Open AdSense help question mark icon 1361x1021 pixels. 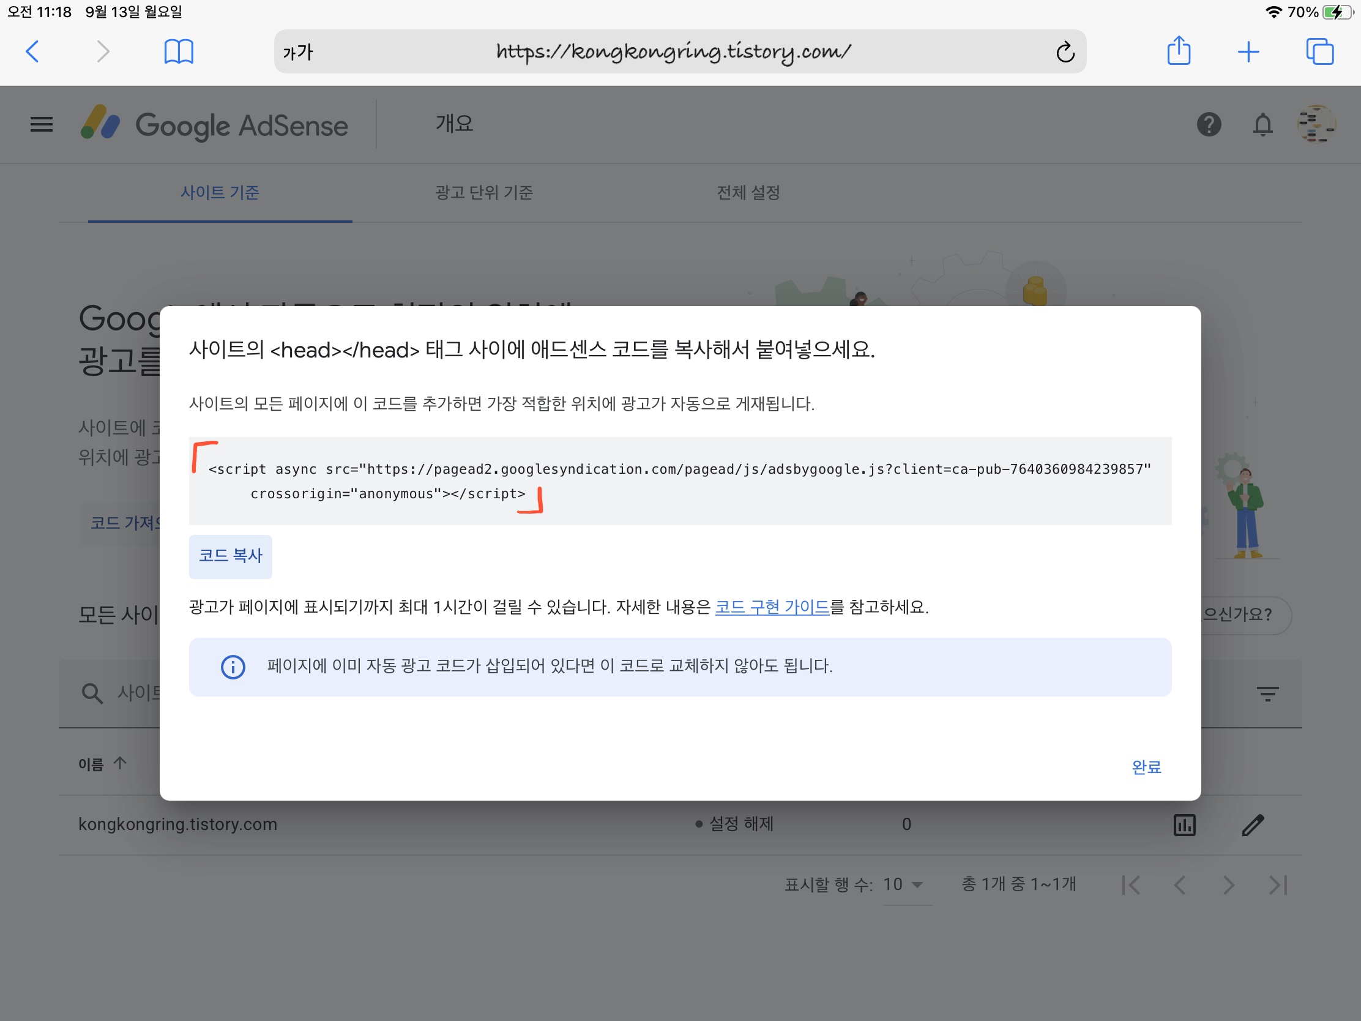1209,125
